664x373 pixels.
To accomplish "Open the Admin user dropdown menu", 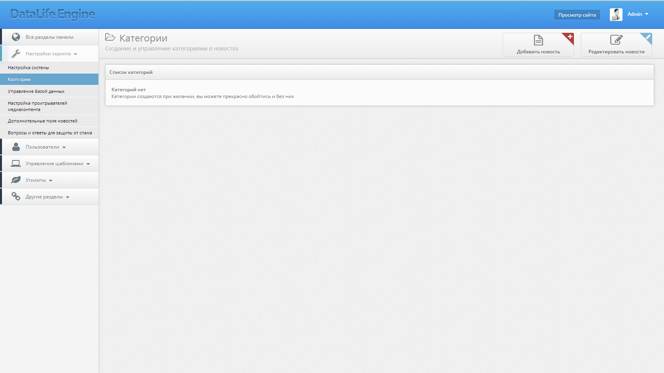I will (x=638, y=14).
